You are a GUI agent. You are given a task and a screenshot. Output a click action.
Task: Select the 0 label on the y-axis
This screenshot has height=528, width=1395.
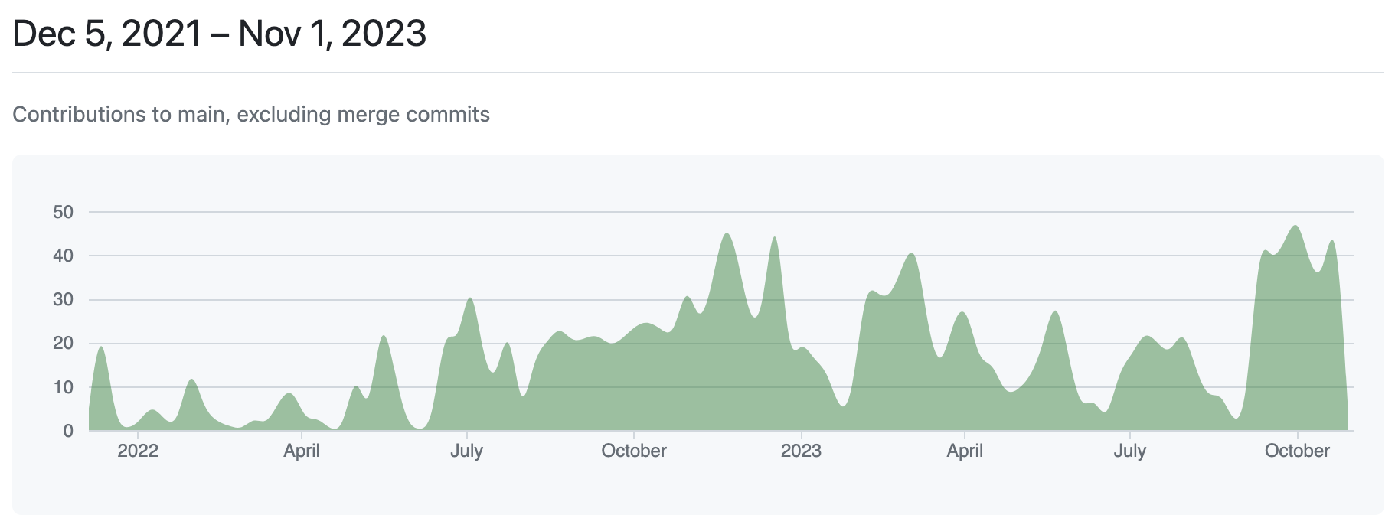[x=68, y=431]
